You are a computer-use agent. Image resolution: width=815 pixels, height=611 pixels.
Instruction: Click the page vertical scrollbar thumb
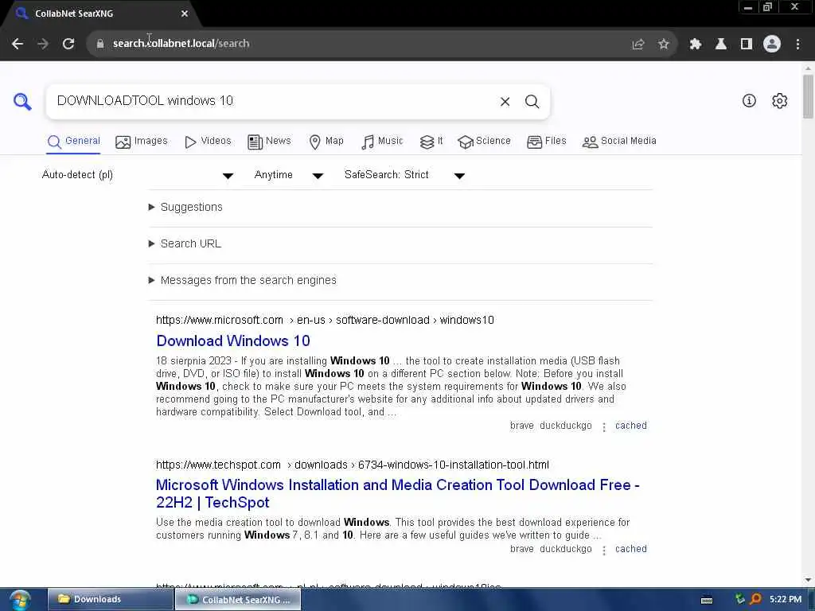pos(808,96)
